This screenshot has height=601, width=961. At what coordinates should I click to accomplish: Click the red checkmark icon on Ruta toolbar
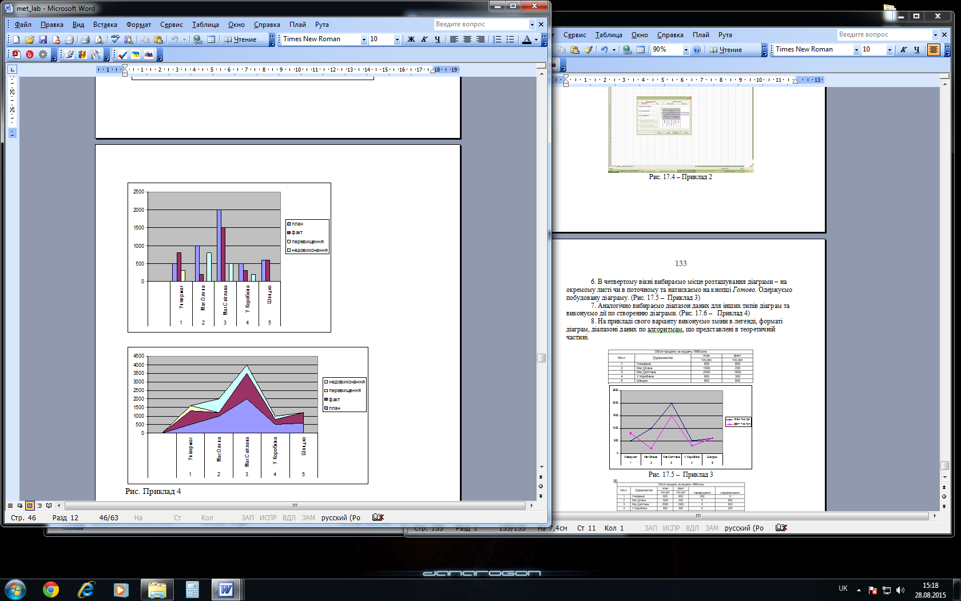tap(122, 55)
